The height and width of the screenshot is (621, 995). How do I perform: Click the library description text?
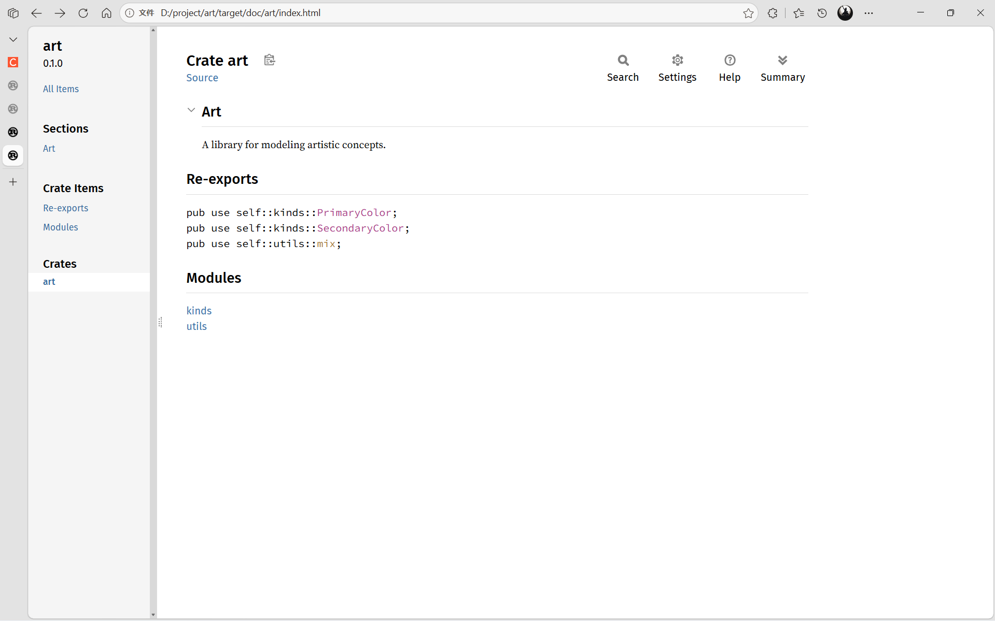click(293, 145)
